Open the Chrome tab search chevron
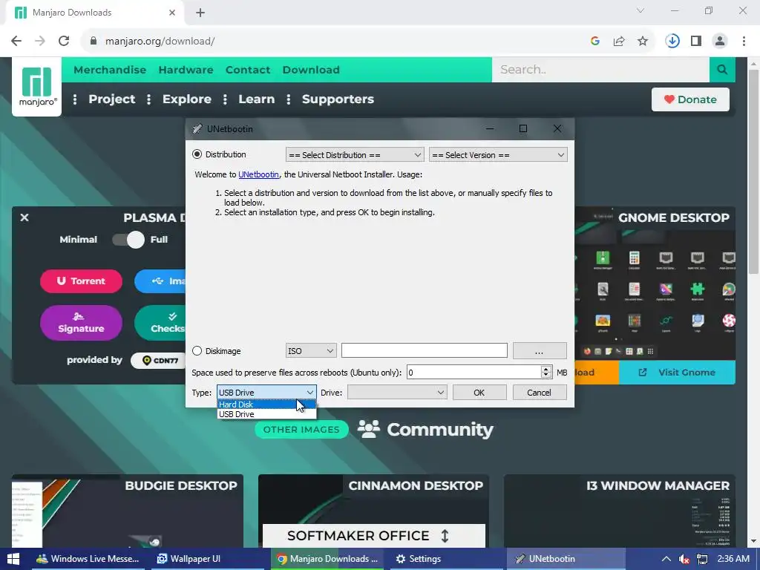 (641, 10)
